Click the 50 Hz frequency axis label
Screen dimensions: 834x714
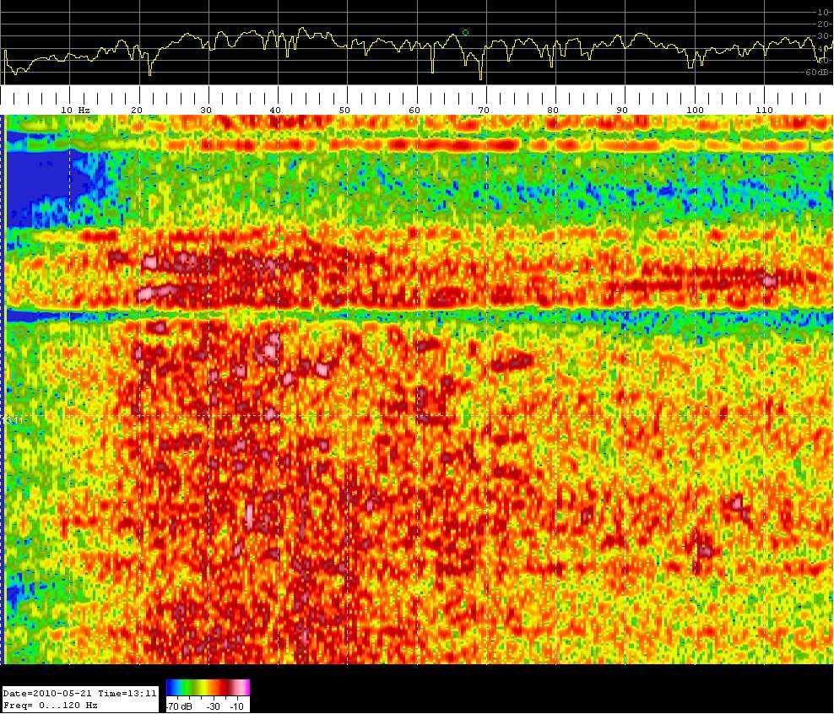(344, 110)
